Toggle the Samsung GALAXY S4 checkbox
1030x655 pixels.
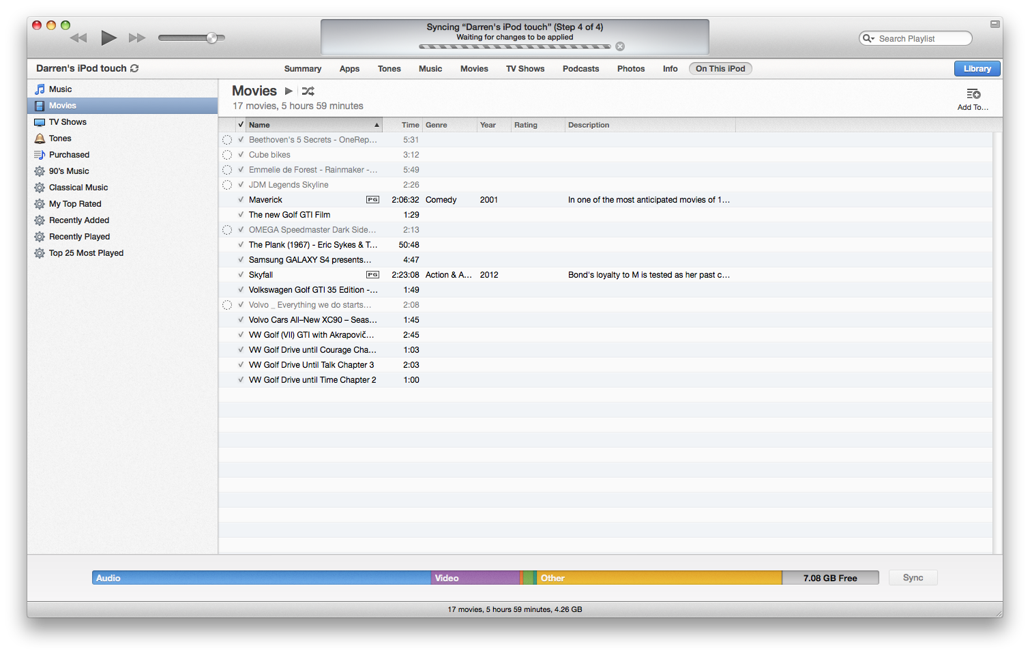tap(241, 260)
